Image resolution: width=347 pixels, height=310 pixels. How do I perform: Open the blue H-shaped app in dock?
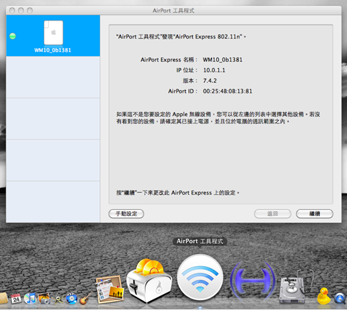pyautogui.click(x=252, y=281)
